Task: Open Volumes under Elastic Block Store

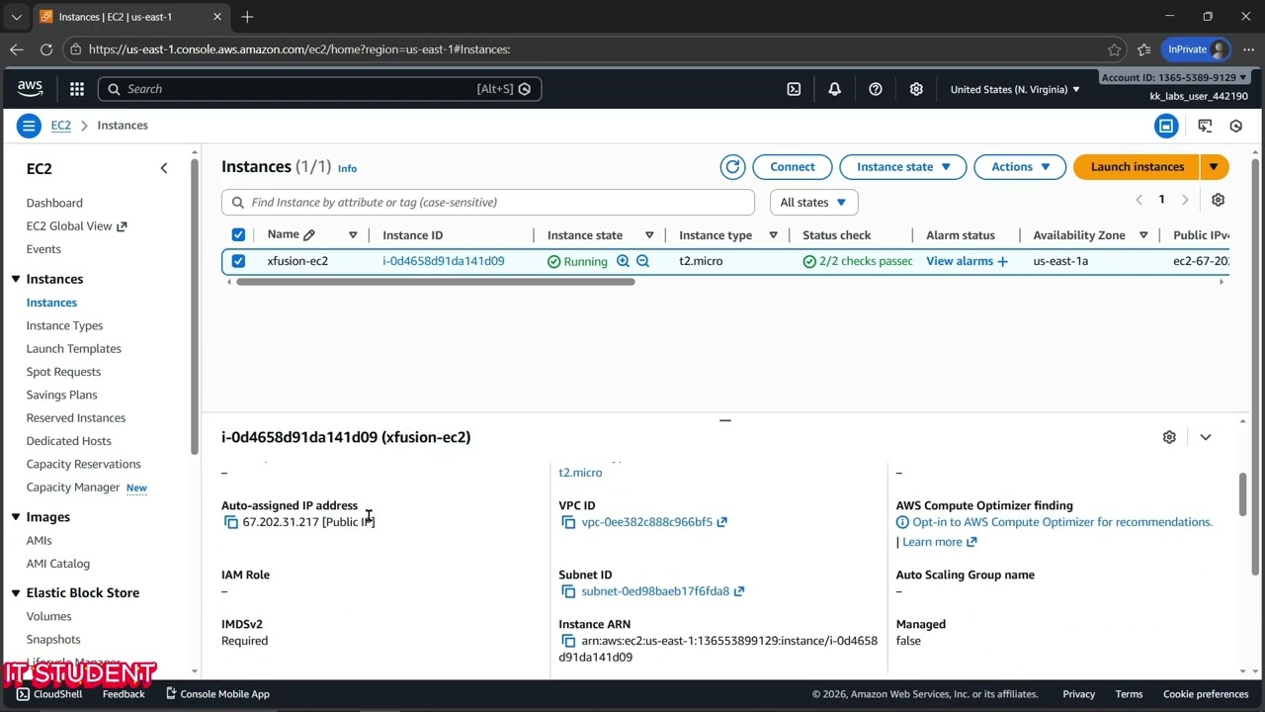Action: coord(48,616)
